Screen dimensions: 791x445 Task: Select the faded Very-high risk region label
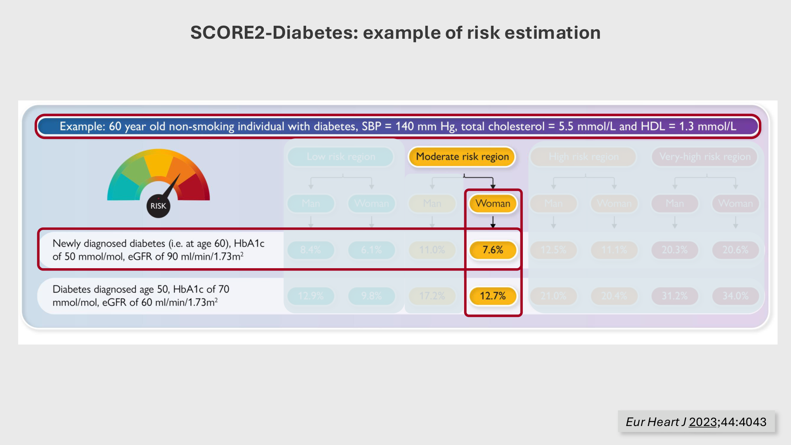click(x=705, y=157)
